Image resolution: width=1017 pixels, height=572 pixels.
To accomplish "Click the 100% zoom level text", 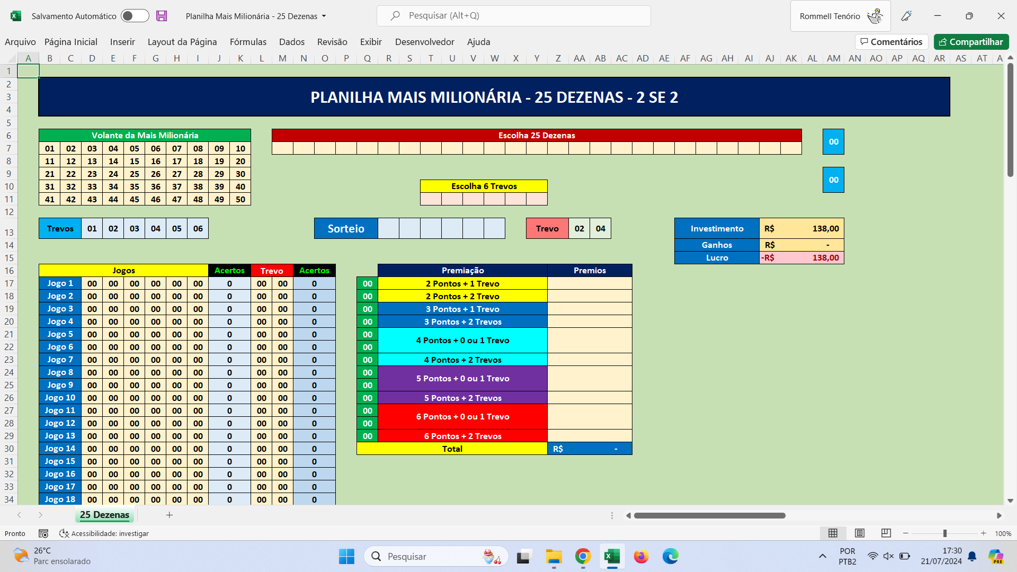I will [1003, 533].
